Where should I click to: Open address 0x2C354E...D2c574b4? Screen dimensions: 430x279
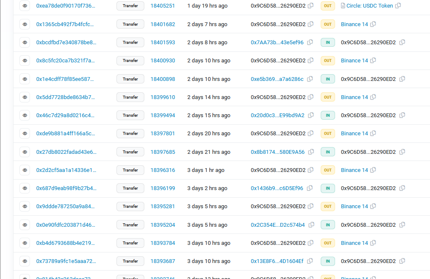[x=277, y=225]
